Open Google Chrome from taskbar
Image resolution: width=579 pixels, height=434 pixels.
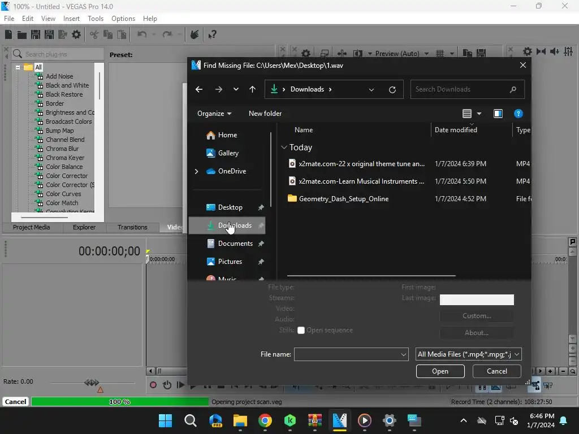pyautogui.click(x=265, y=420)
